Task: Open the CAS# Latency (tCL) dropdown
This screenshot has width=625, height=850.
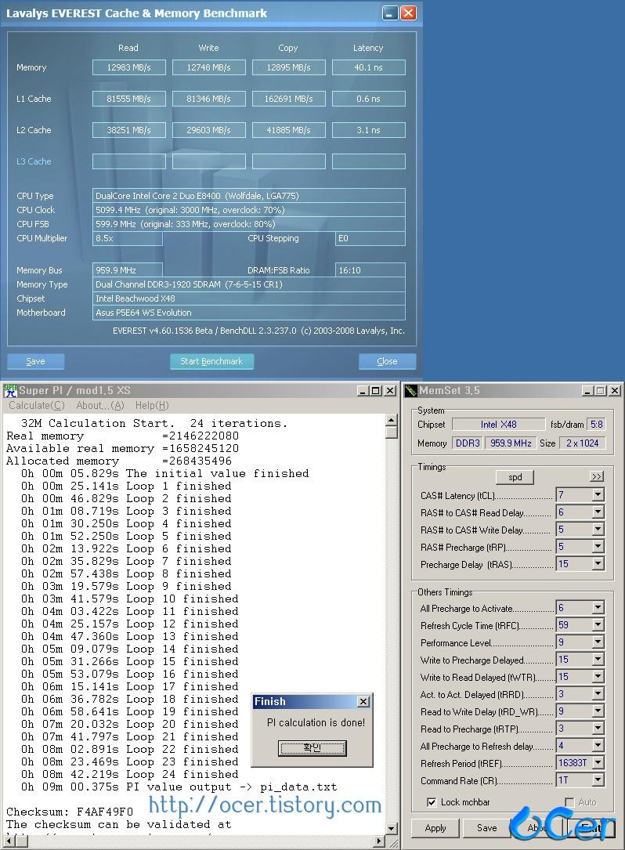Action: 598,495
